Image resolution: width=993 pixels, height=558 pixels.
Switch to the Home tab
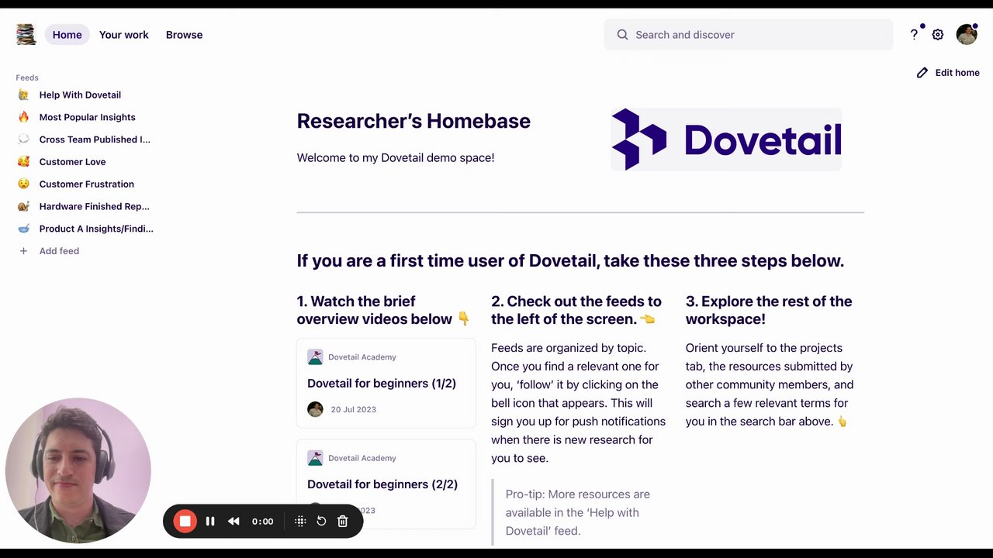tap(67, 35)
